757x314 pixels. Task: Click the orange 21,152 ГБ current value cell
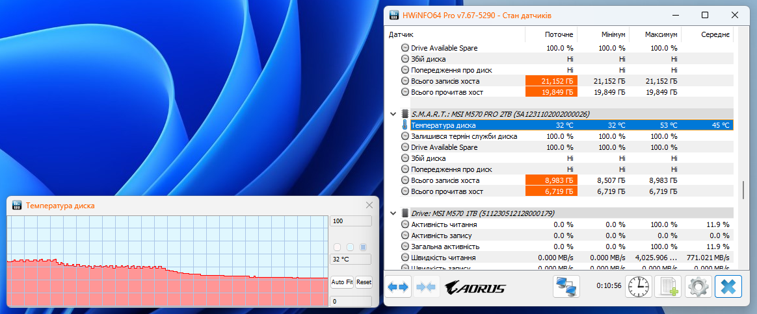[551, 81]
